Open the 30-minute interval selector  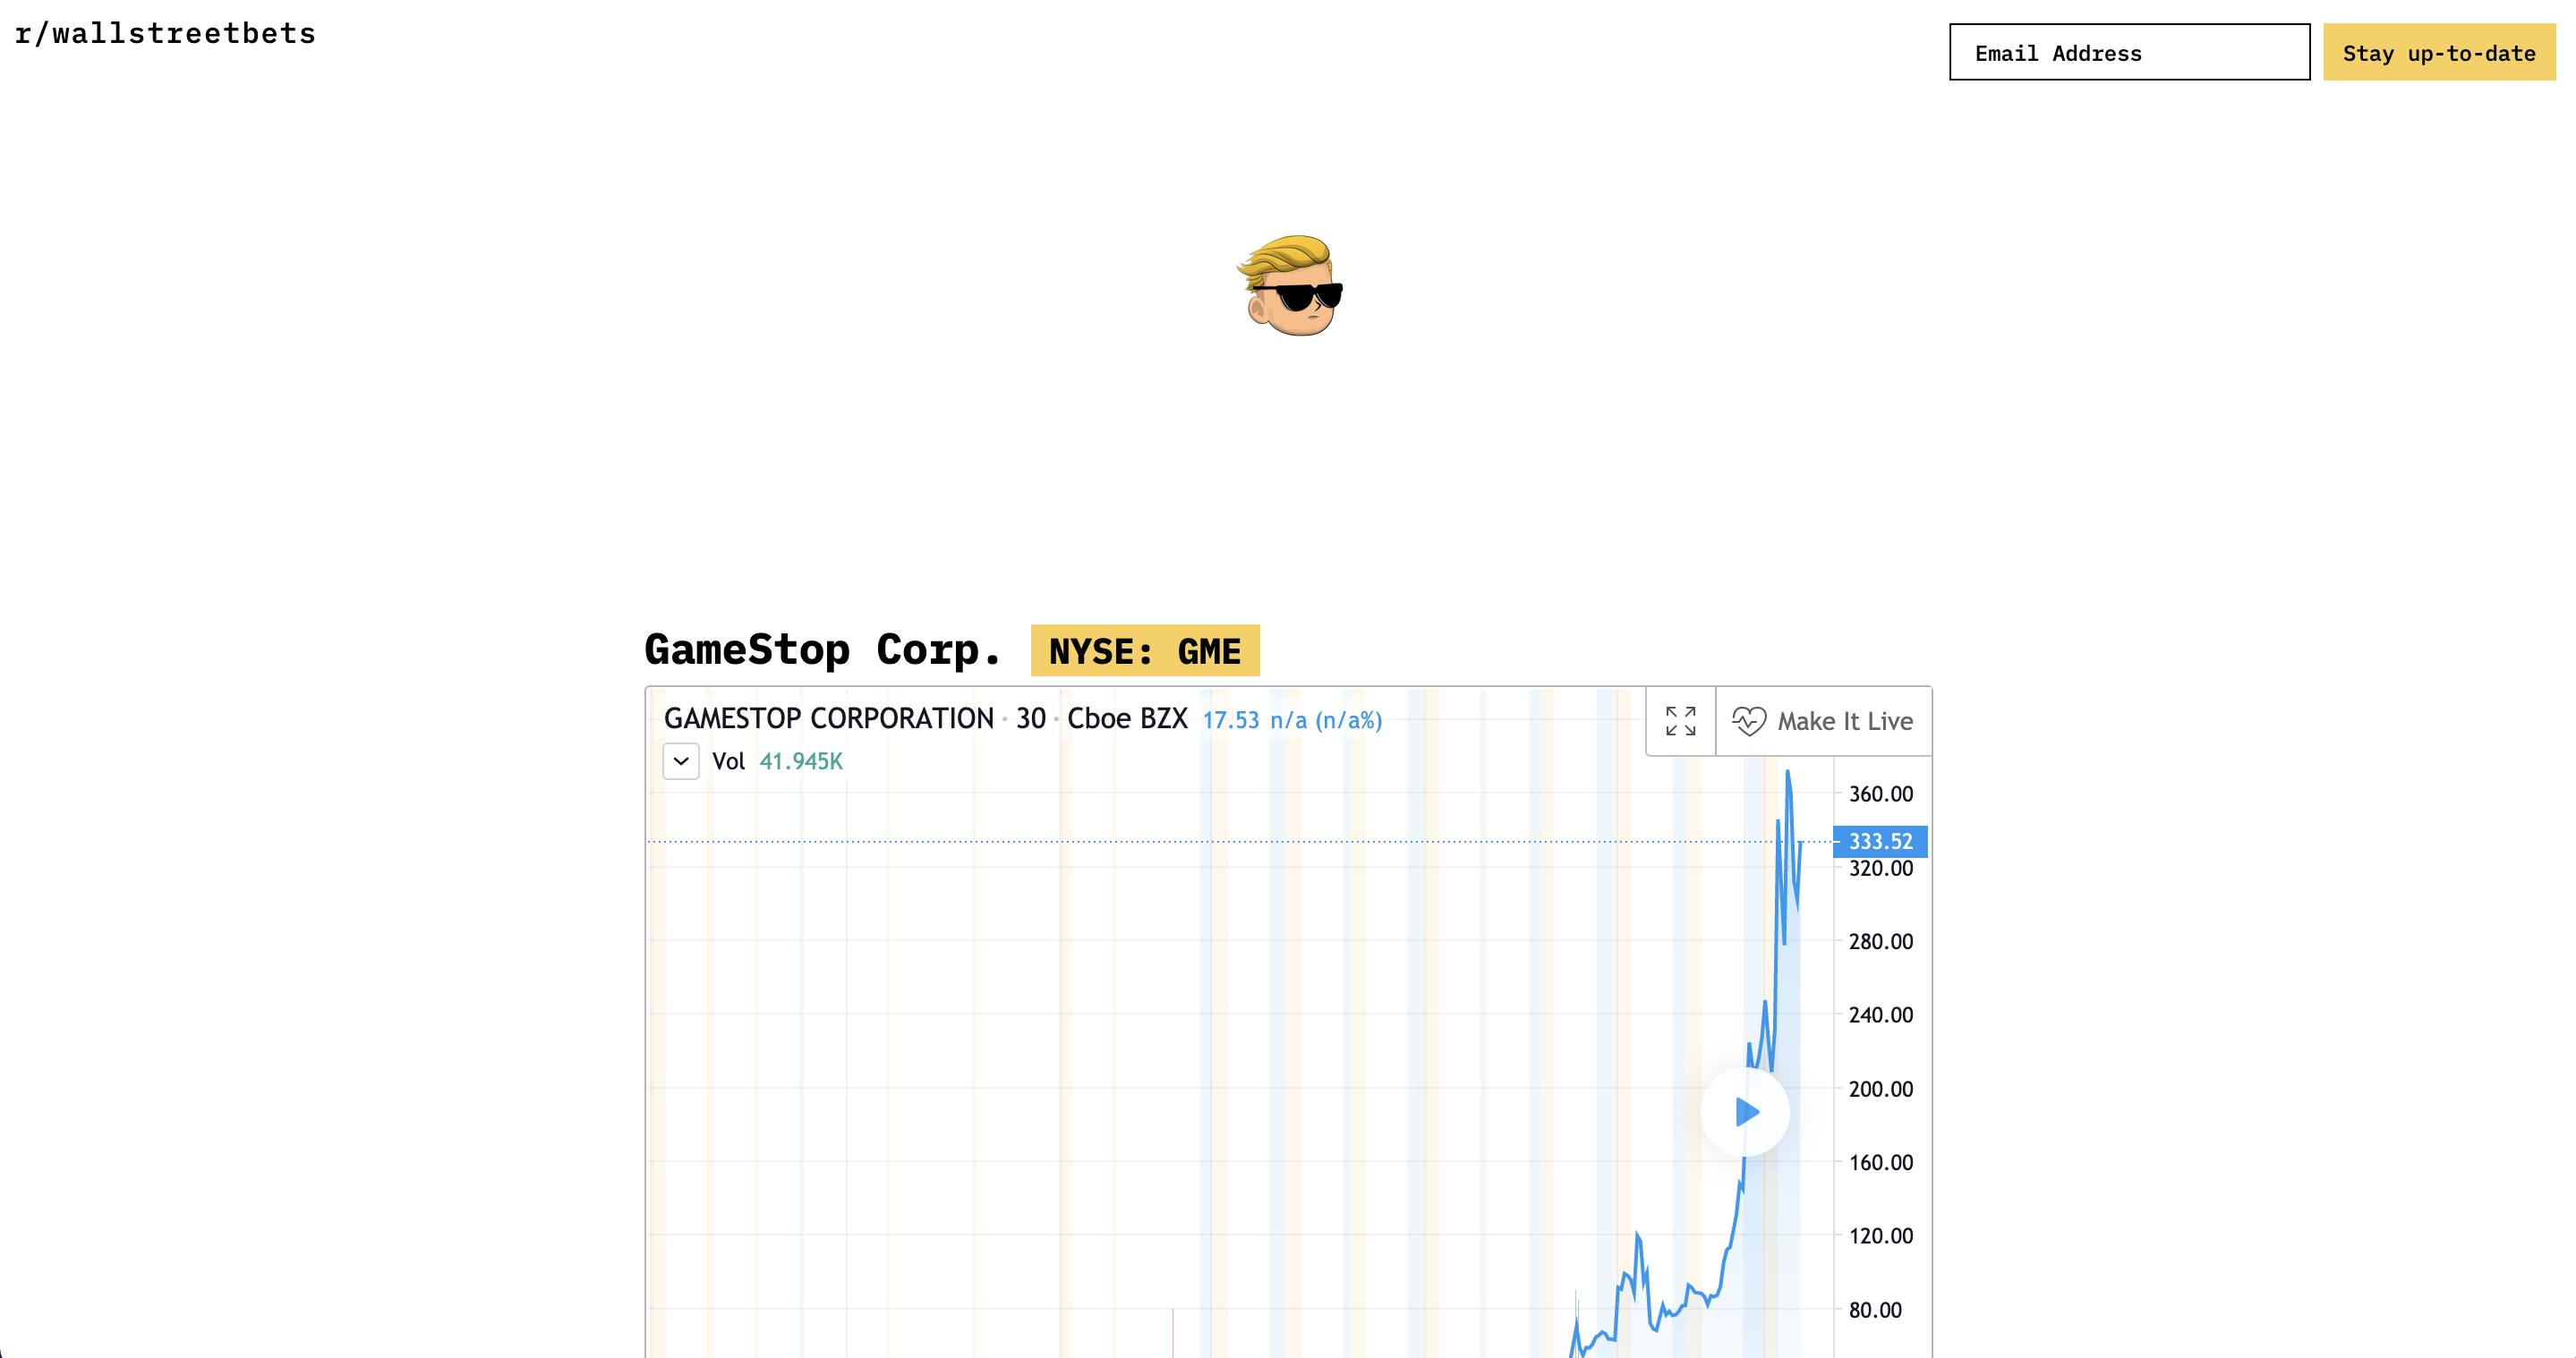(1030, 718)
